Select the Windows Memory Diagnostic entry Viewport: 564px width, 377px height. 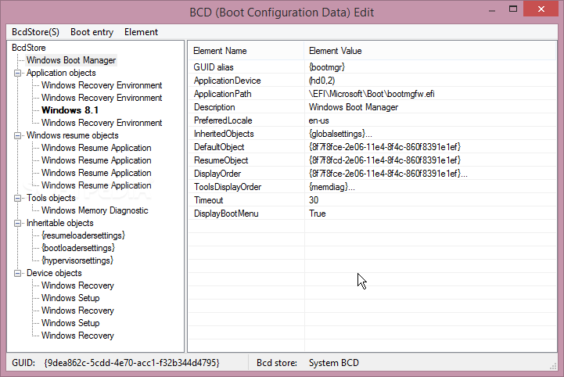click(x=95, y=210)
